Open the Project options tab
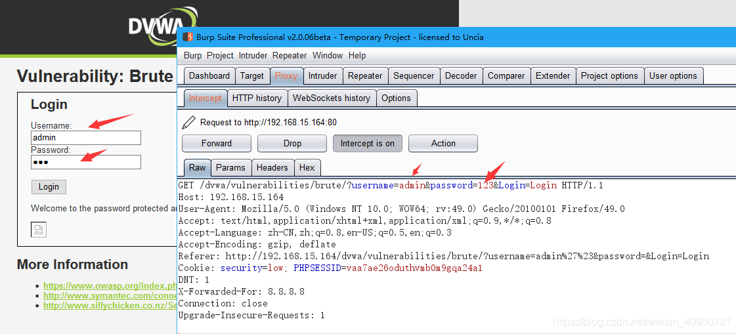 pyautogui.click(x=609, y=76)
